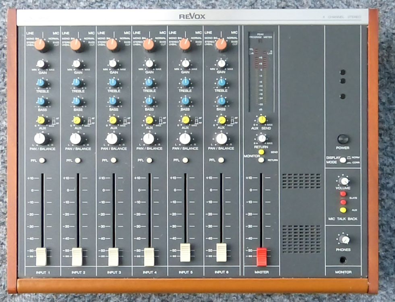Click the blue TREBLE knob on Input 3
Screen dimensions: 395x302
click(113, 83)
